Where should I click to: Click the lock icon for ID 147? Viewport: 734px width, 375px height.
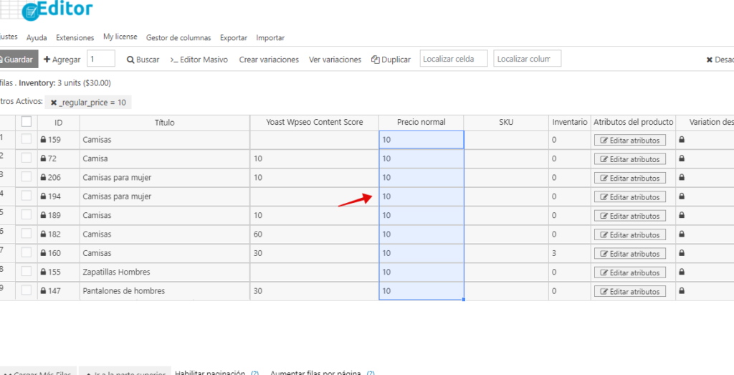[43, 290]
